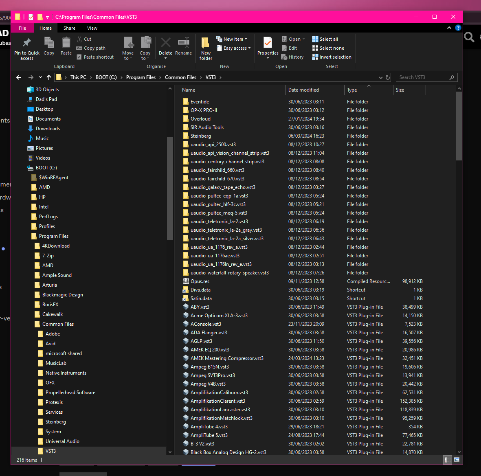The image size is (481, 476).
Task: Click the navigation pane scrollbar
Action: [x=170, y=188]
